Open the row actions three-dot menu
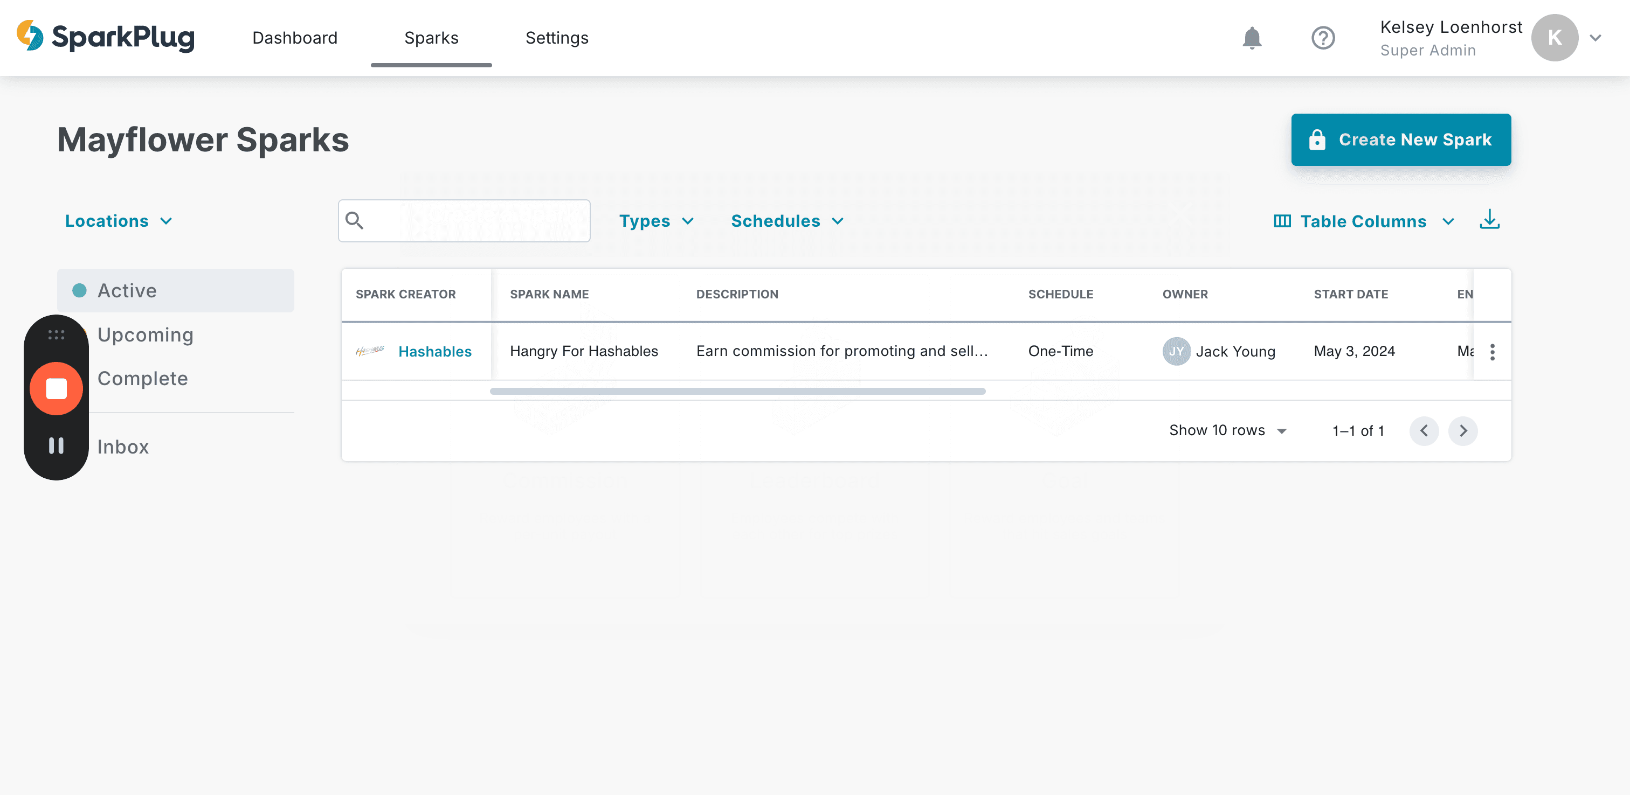Viewport: 1630px width, 795px height. 1492,352
